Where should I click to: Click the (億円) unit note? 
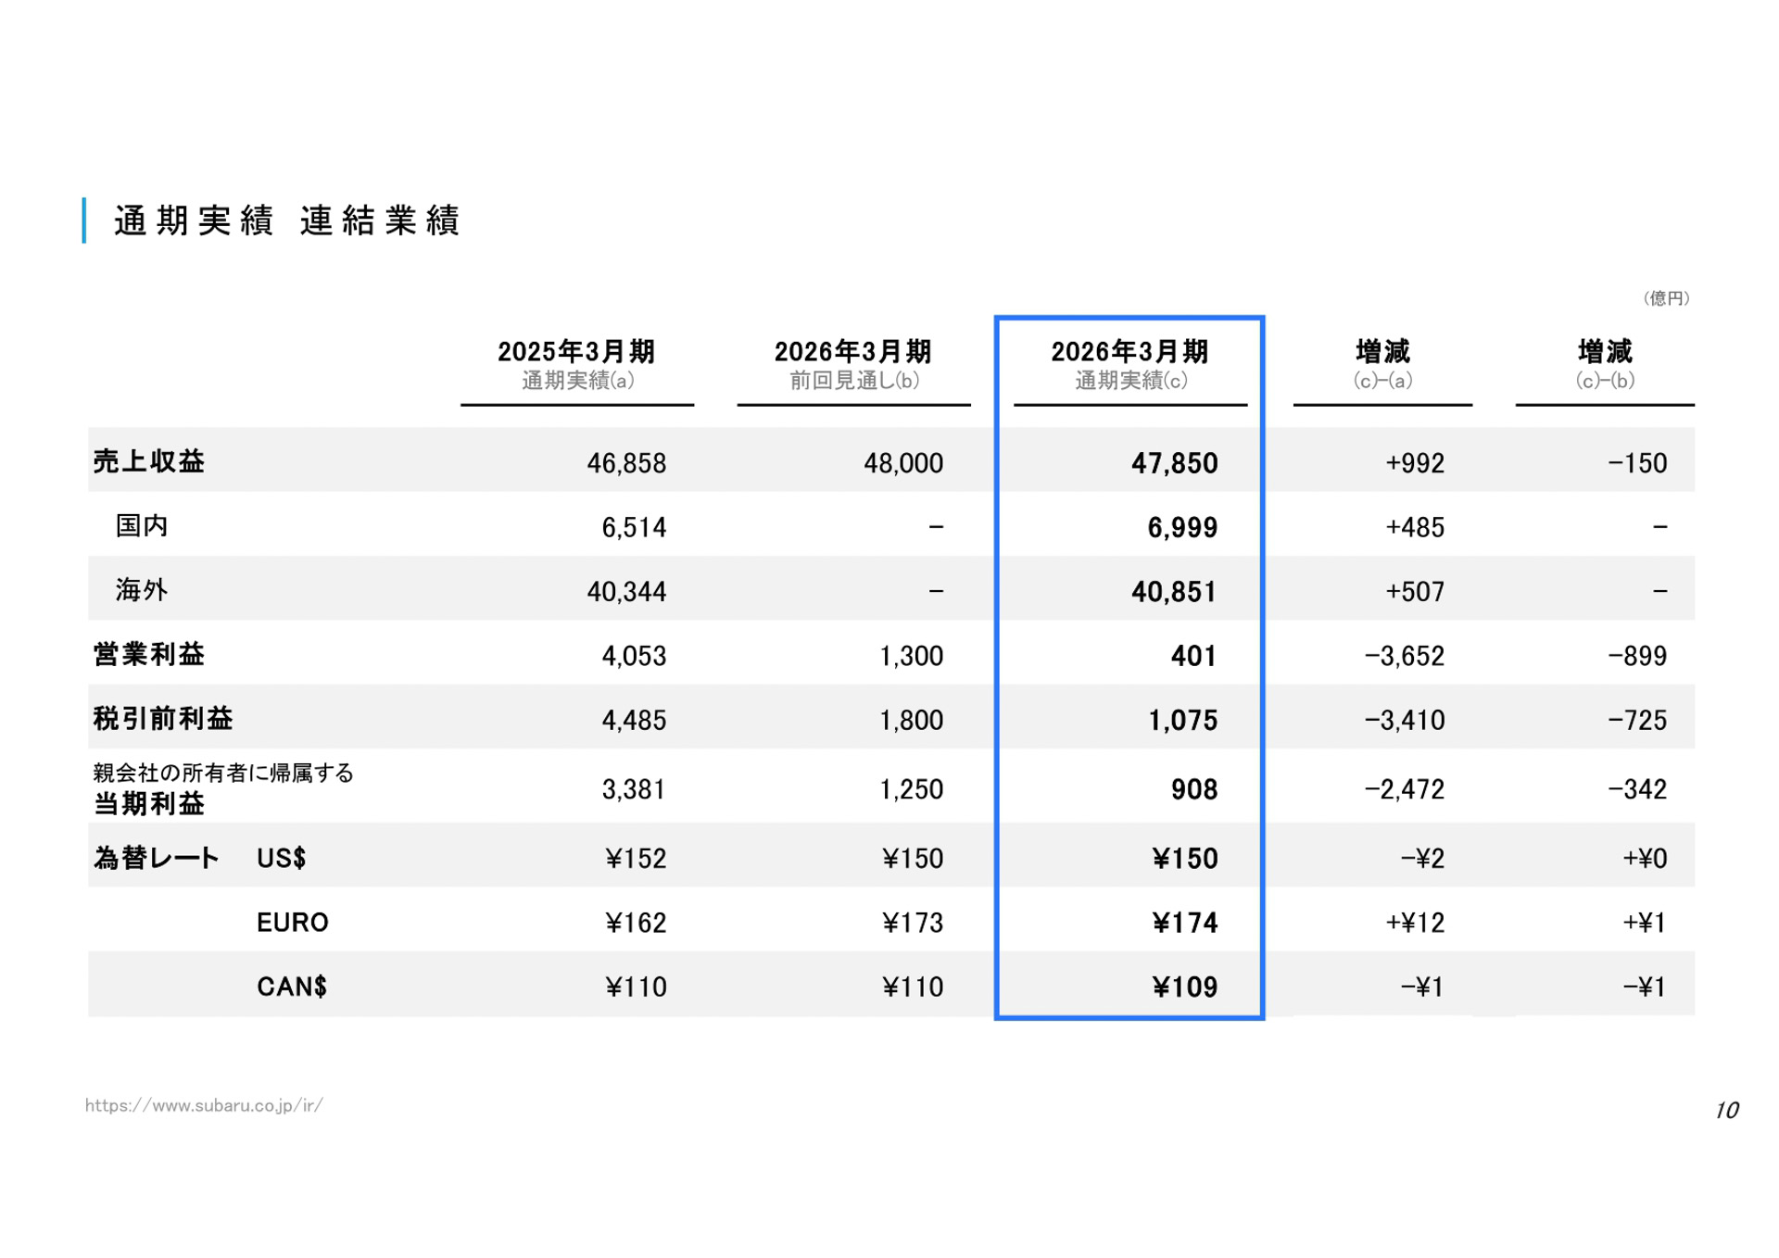point(1666,298)
